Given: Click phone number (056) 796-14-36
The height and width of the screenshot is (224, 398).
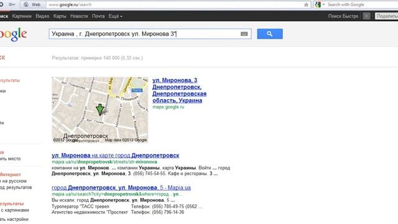Looking at the screenshot, I should [x=168, y=212].
